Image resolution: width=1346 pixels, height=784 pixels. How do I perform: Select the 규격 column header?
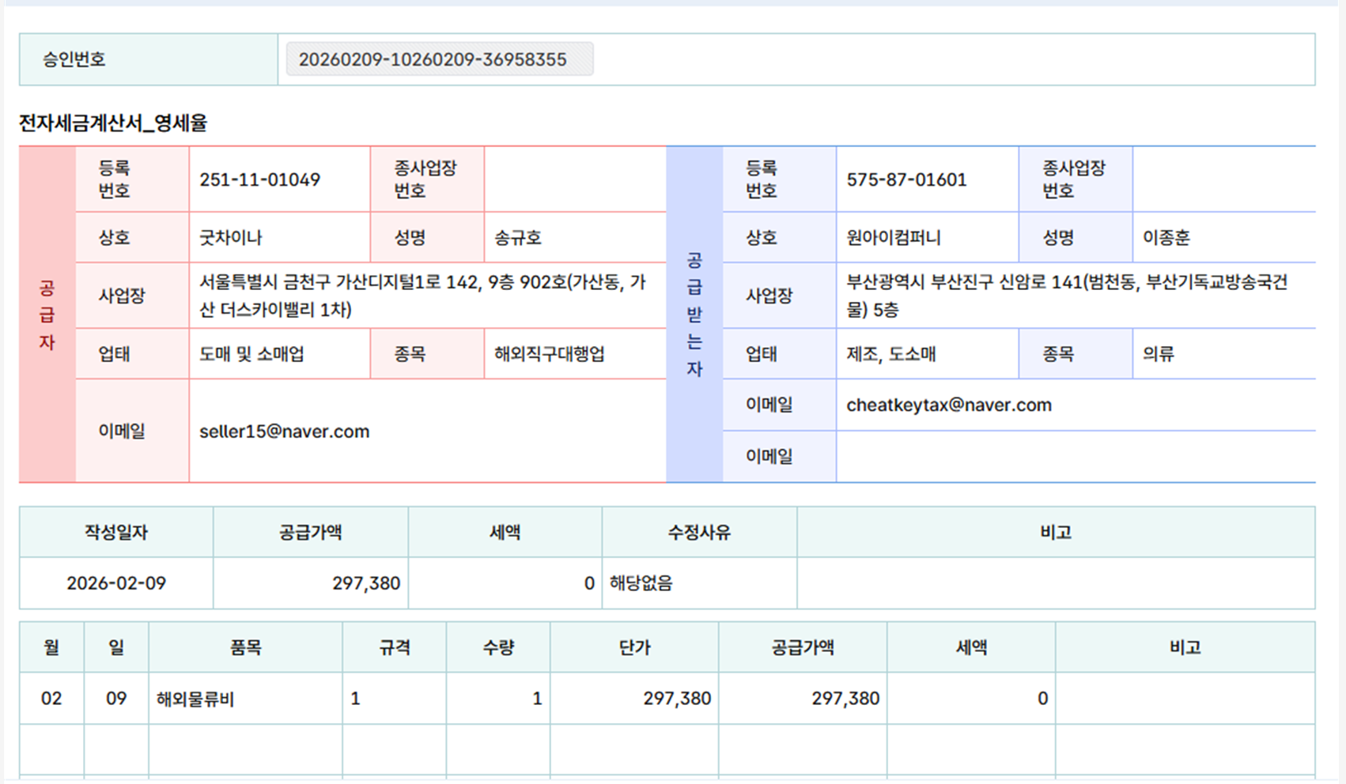coord(395,648)
